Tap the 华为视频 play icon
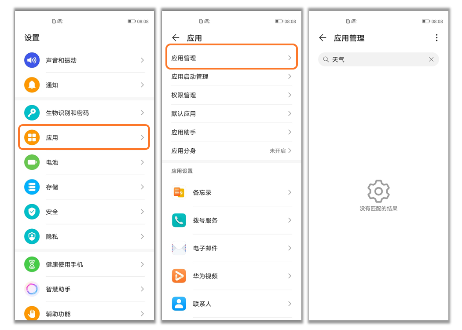 179,276
